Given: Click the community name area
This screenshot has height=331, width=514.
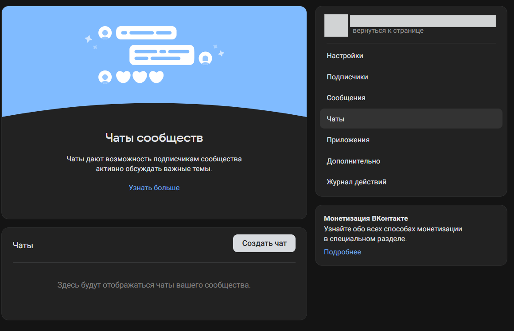Looking at the screenshot, I should click(x=423, y=21).
